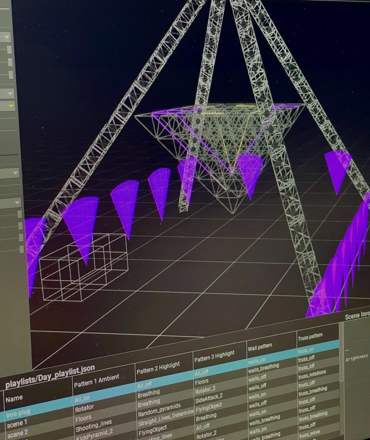Open the topmost dropdown in the left panel

pyautogui.click(x=6, y=37)
